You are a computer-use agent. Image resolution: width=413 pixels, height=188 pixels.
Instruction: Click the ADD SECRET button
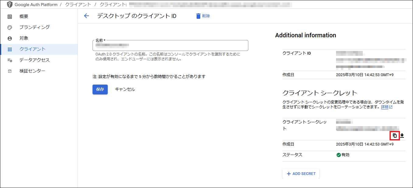pos(301,174)
